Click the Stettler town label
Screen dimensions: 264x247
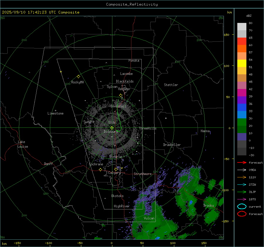[171, 85]
